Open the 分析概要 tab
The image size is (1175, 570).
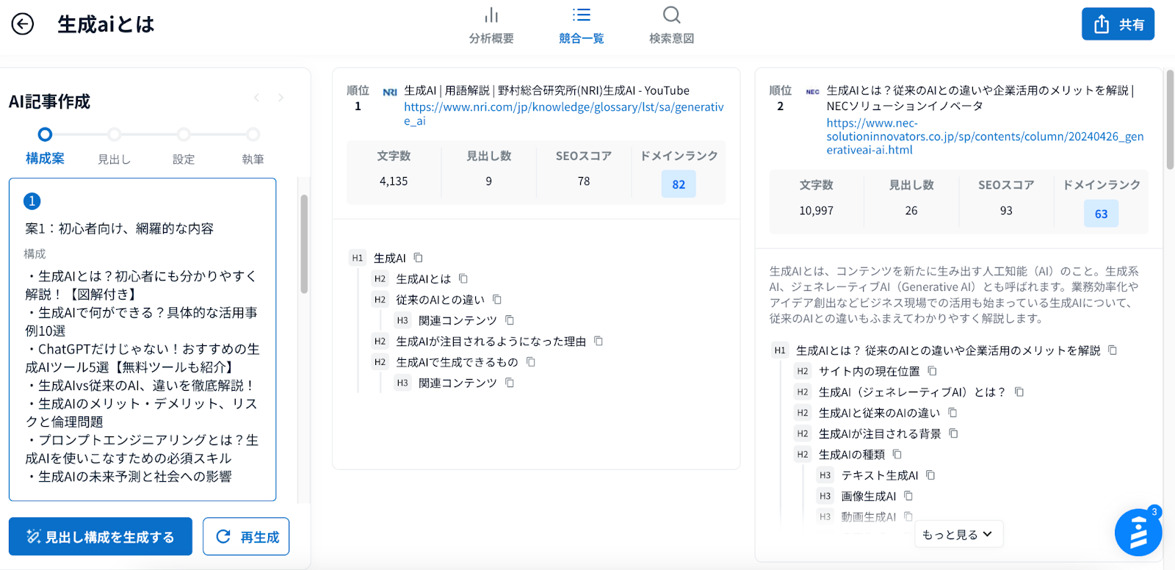click(491, 26)
